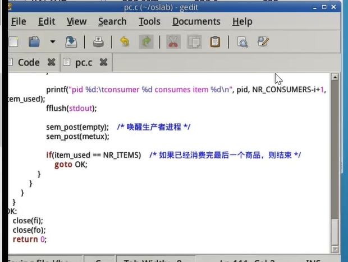This screenshot has width=348, height=262.
Task: Click the scrollbar down arrow
Action: point(335,249)
